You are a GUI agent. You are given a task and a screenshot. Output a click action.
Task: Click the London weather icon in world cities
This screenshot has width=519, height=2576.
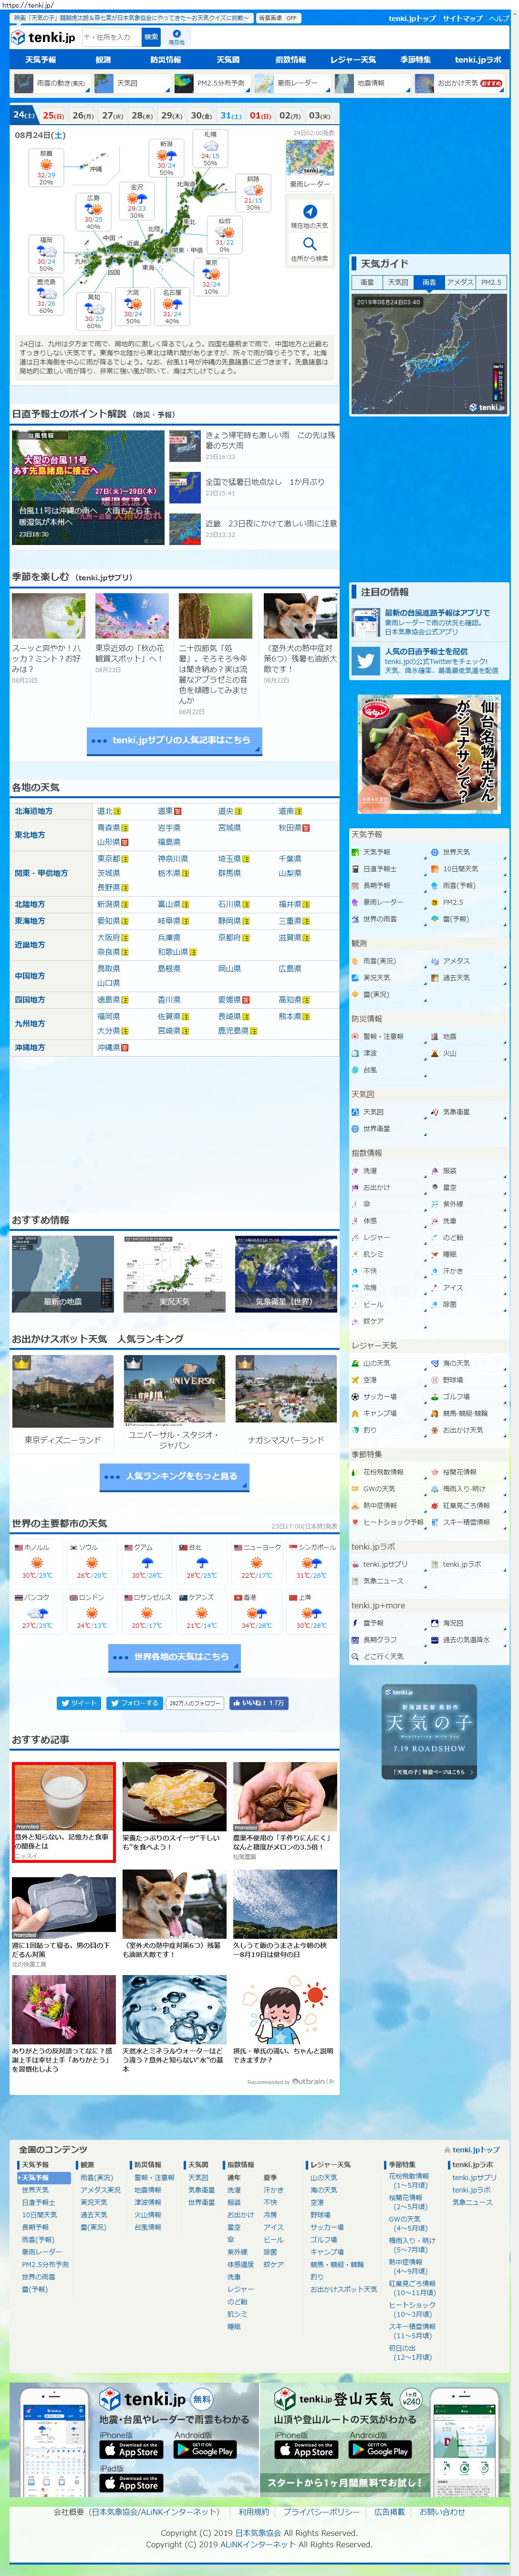pyautogui.click(x=91, y=1613)
